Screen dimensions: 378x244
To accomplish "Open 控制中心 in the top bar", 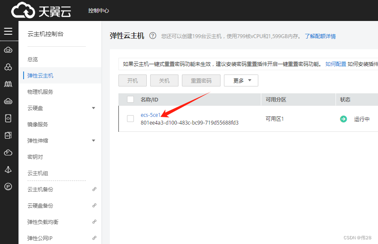I will [98, 11].
